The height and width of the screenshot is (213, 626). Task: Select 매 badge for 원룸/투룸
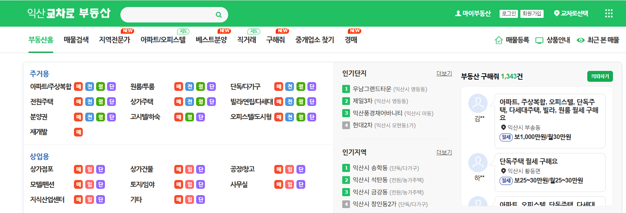point(179,87)
